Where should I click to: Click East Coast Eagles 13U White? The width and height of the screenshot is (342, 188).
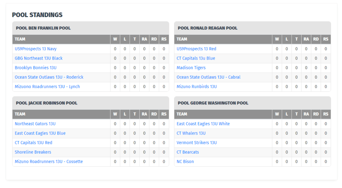tap(203, 124)
